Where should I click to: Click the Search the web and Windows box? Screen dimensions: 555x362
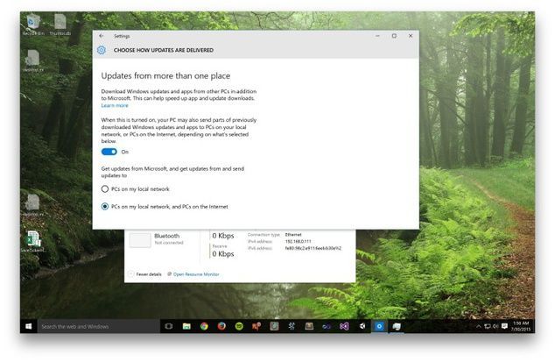click(99, 326)
